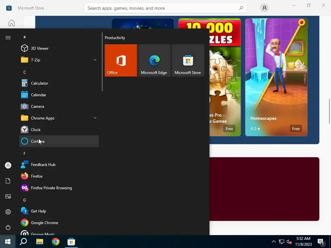Click the Microsoft Edge tile
The width and height of the screenshot is (331, 248).
(x=155, y=60)
